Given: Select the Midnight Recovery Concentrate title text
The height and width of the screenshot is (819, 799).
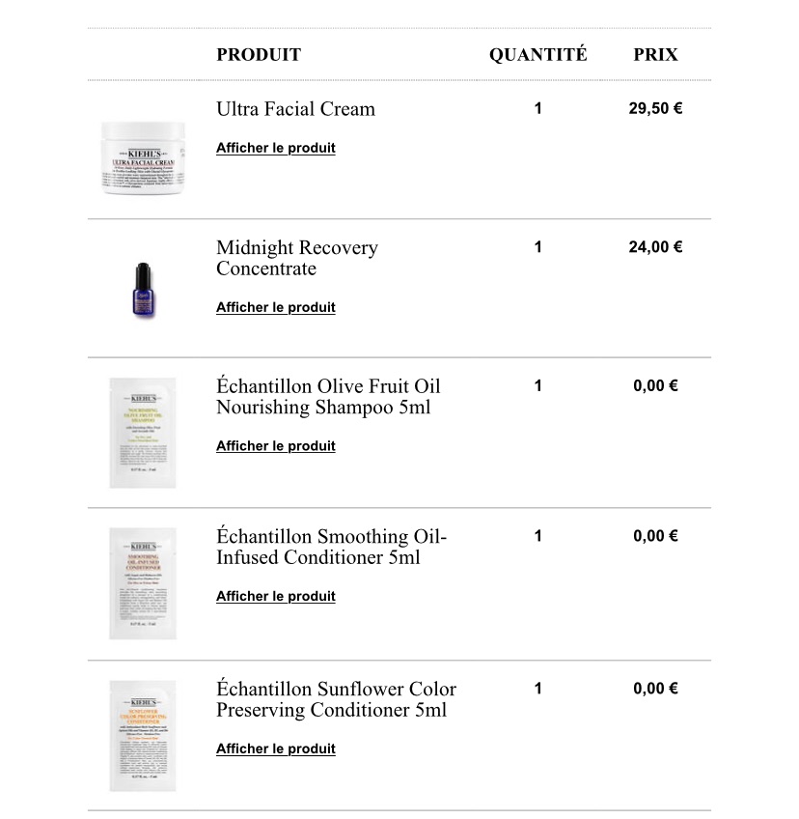Looking at the screenshot, I should click(x=297, y=258).
